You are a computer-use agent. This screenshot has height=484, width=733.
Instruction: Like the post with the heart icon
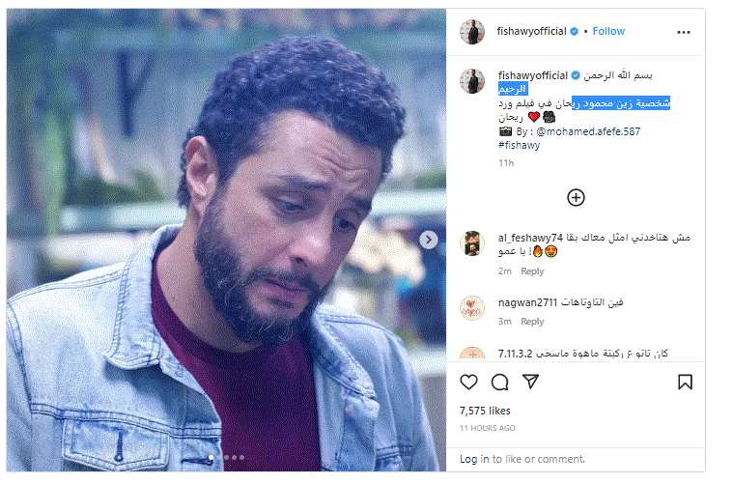pyautogui.click(x=468, y=382)
